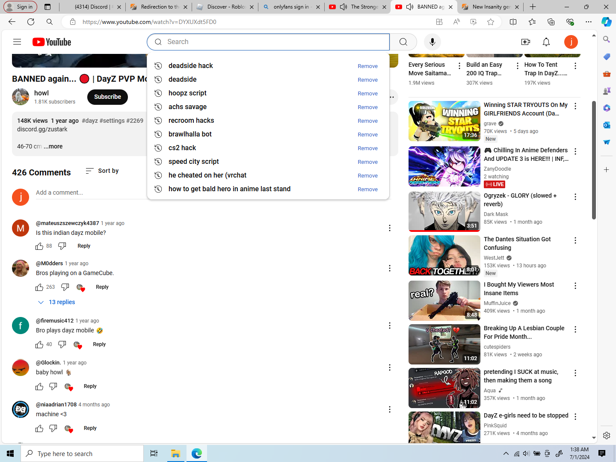
Task: Open the Sort by comments dropdown
Action: pyautogui.click(x=102, y=171)
